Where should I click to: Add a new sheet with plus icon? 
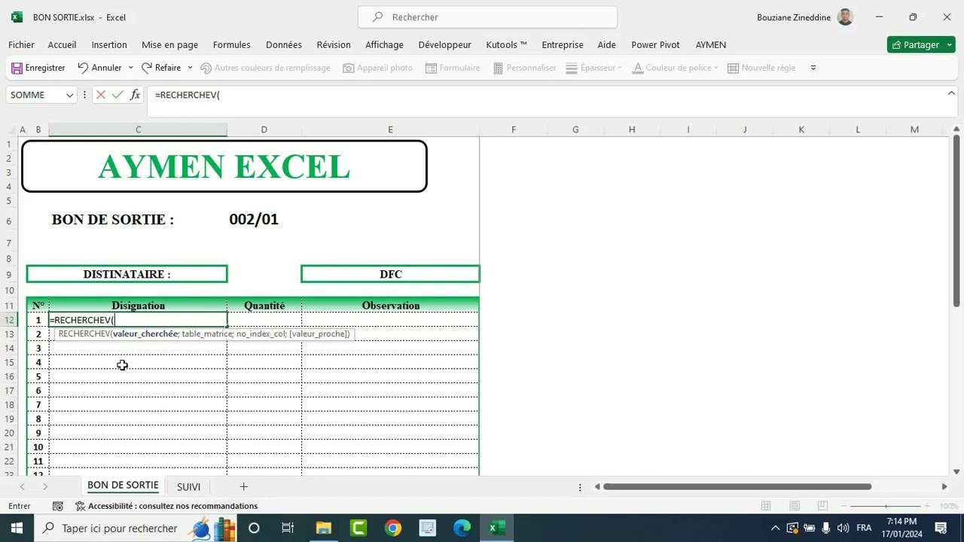pyautogui.click(x=243, y=487)
